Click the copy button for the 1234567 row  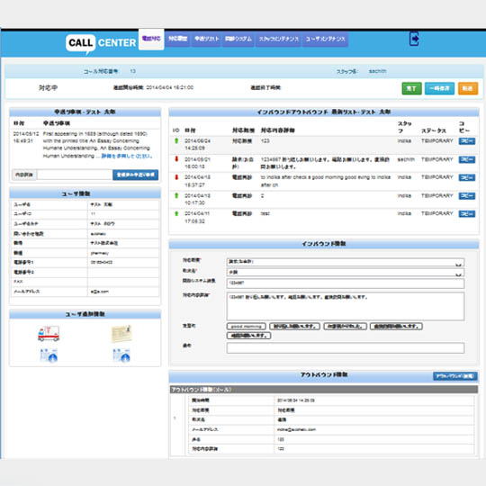467,159
